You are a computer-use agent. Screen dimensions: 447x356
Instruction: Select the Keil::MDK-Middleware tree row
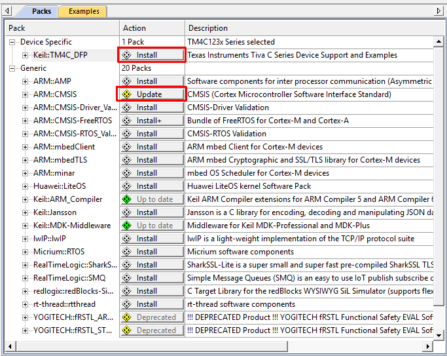(x=72, y=226)
